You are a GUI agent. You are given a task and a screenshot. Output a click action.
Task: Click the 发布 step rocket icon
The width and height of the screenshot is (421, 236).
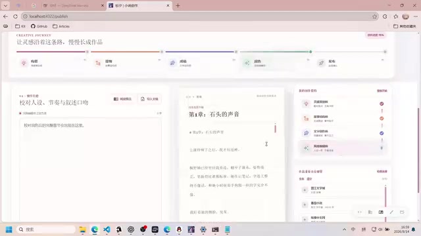(322, 63)
